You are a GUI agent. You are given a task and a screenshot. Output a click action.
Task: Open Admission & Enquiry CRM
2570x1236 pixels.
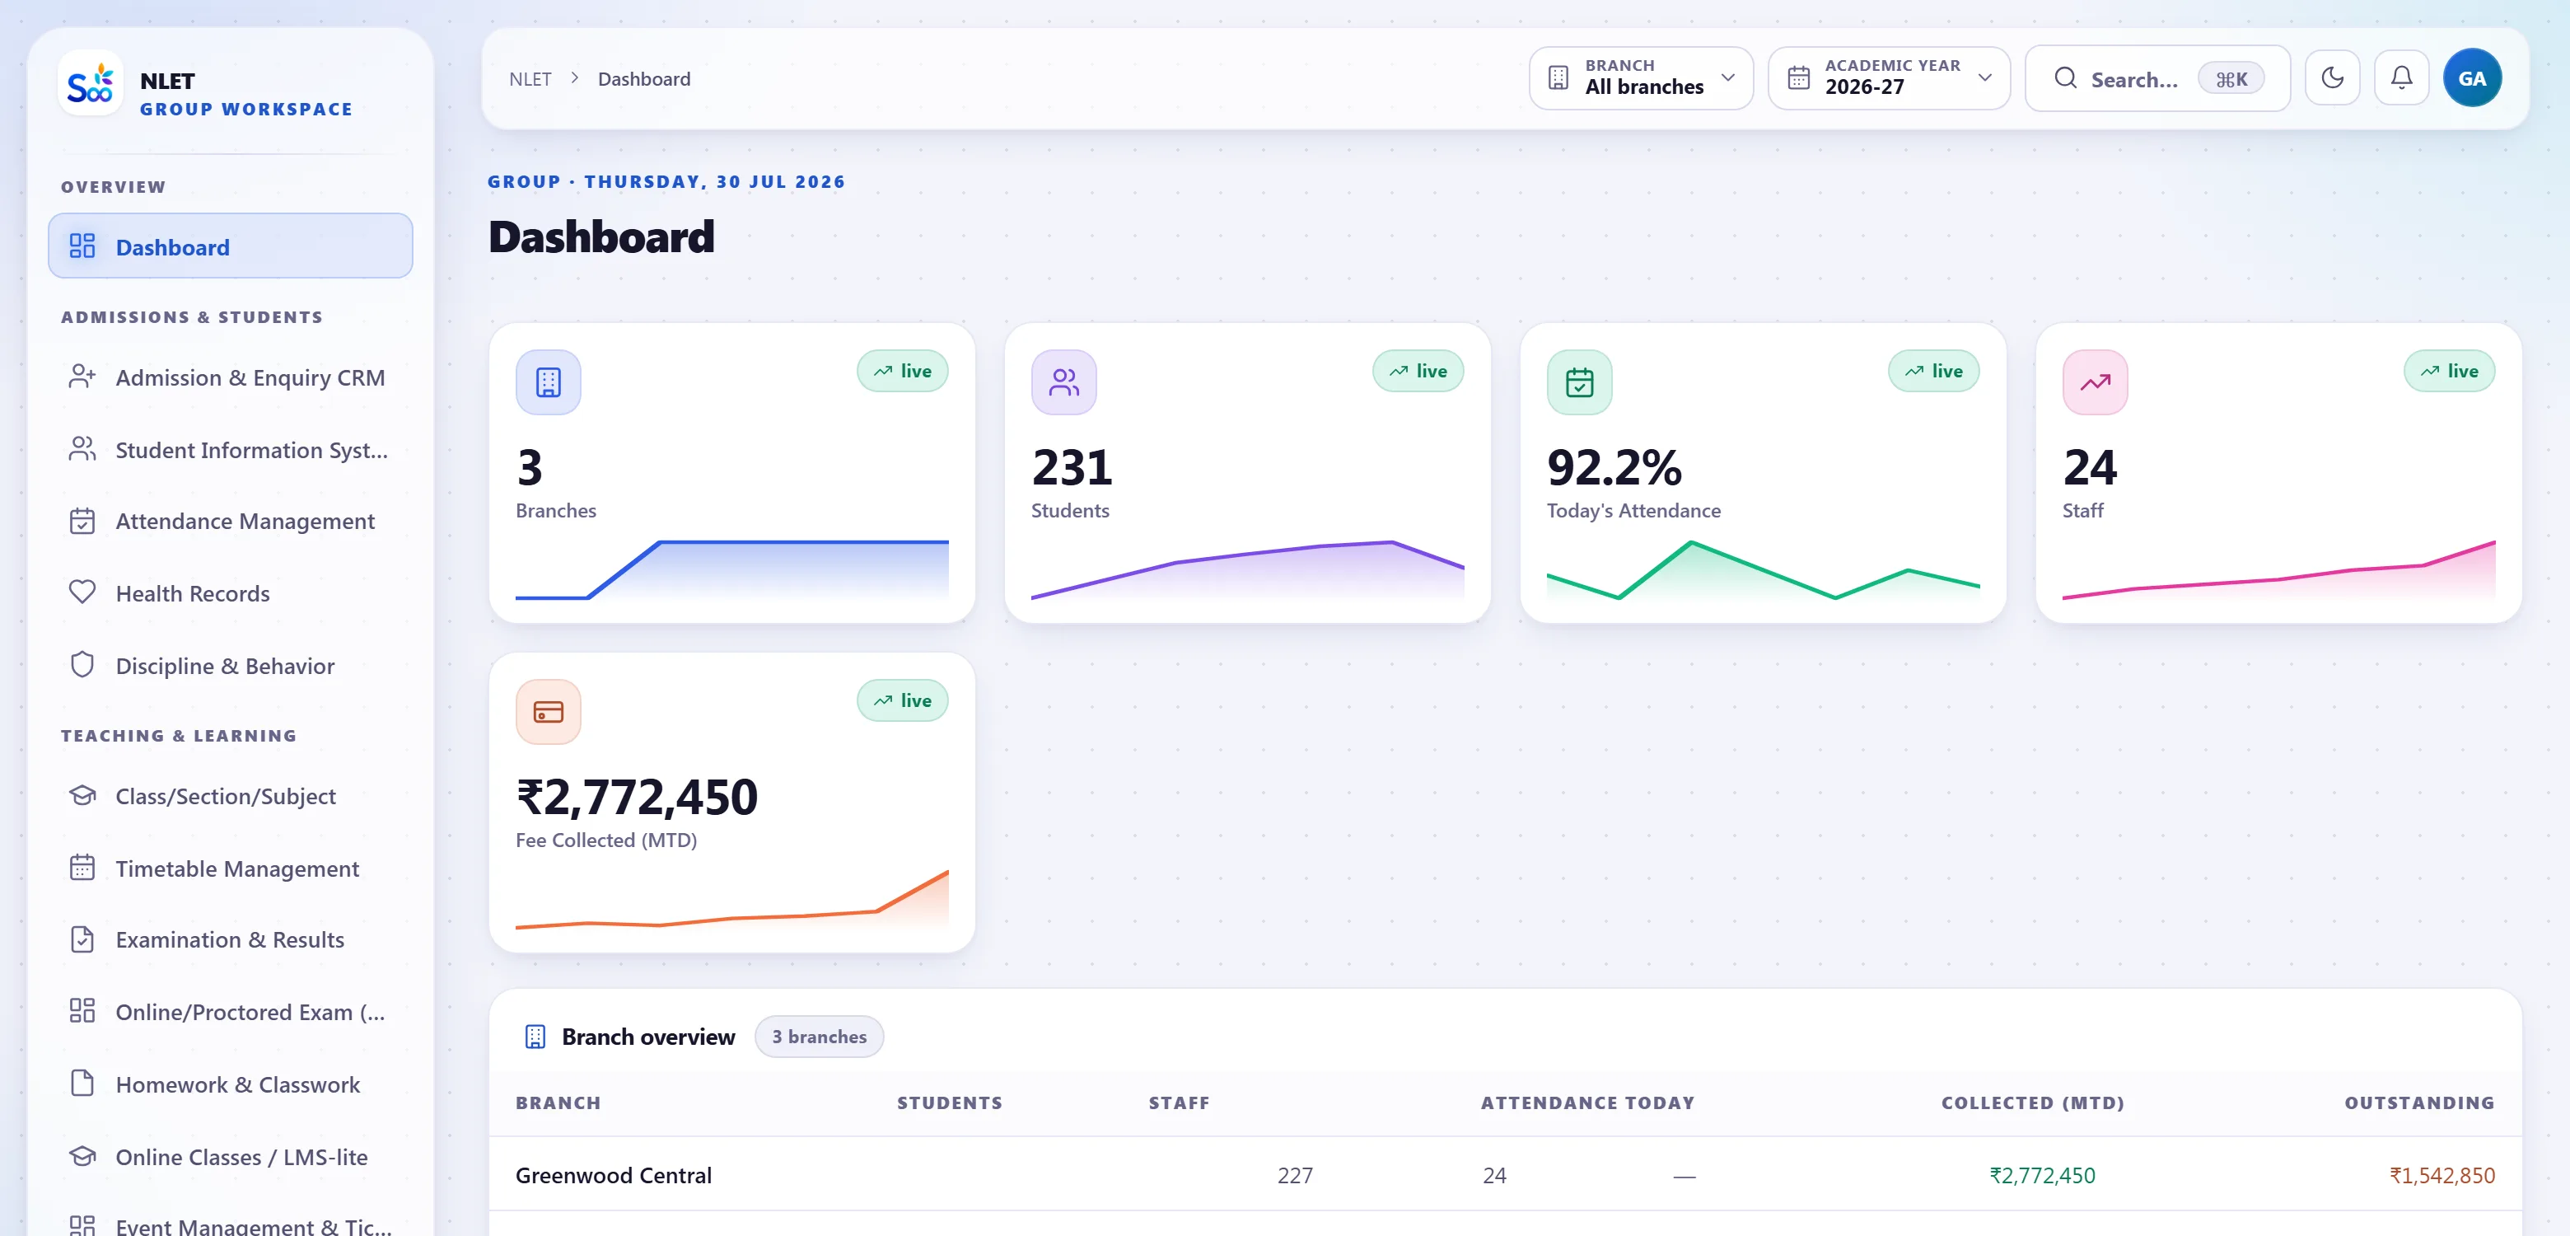coord(231,377)
